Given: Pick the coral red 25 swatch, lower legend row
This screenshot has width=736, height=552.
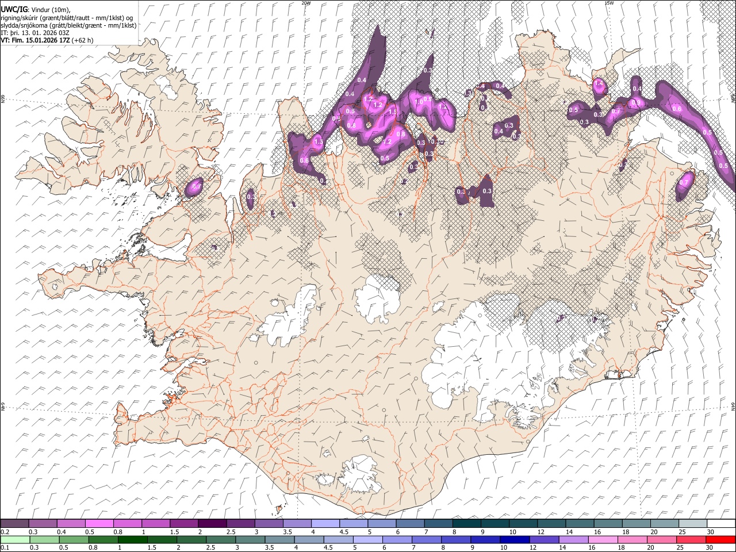Looking at the screenshot, I should point(692,539).
